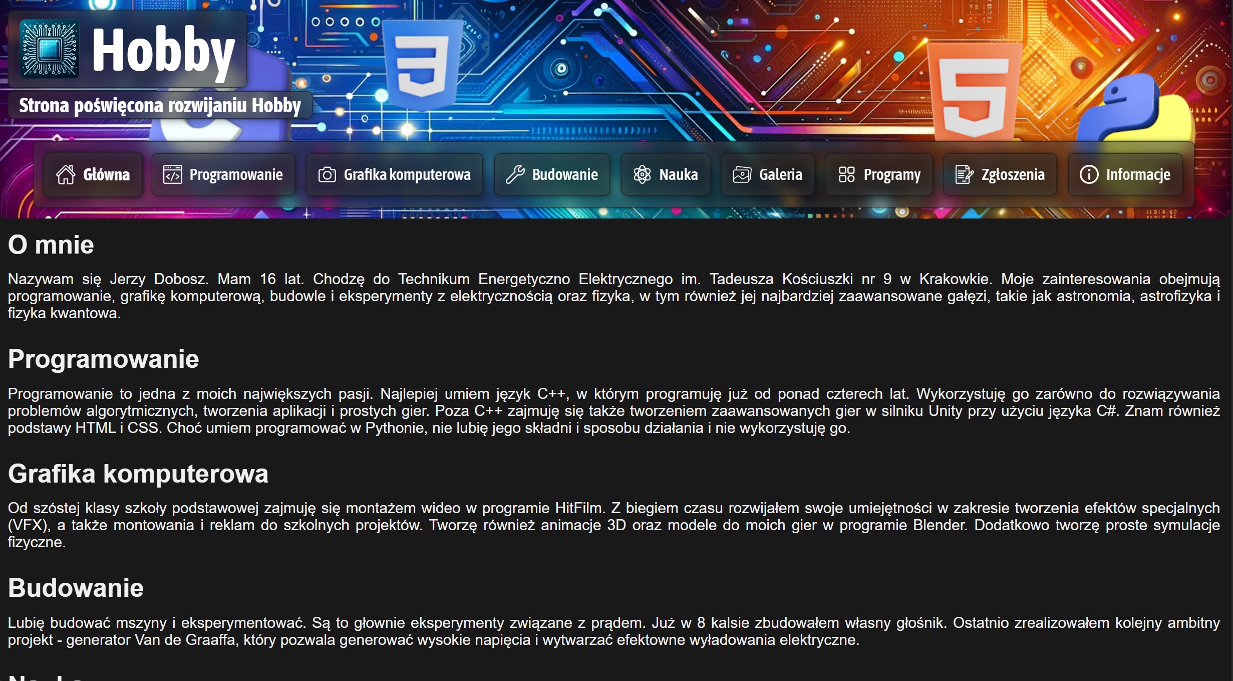Click the wrench icon for Budowanie
Screen dimensions: 1233x681
click(x=515, y=175)
